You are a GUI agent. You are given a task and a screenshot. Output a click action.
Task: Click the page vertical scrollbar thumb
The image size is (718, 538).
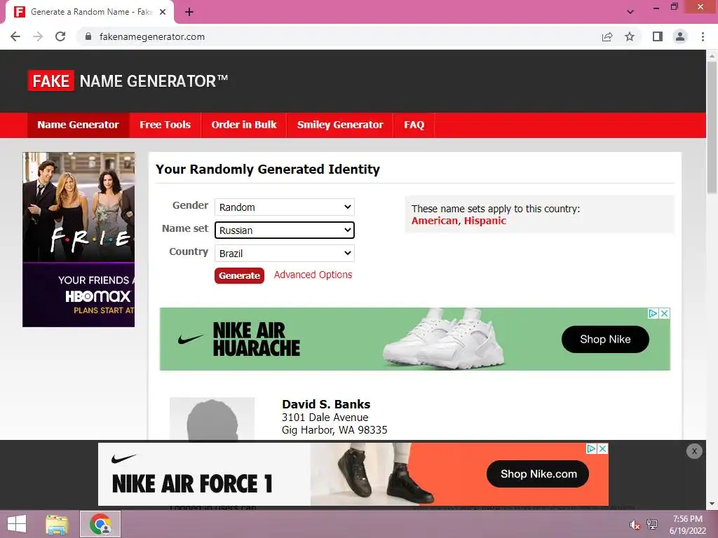pyautogui.click(x=712, y=127)
